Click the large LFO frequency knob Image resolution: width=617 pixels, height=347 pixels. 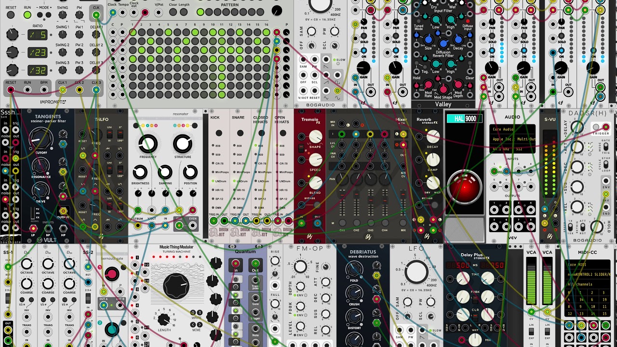416,272
